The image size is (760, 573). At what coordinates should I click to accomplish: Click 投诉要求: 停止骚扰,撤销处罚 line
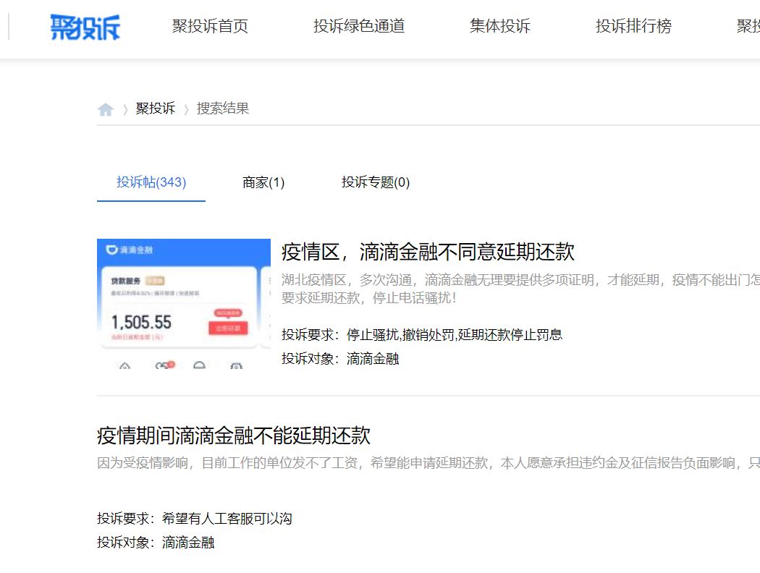(422, 335)
